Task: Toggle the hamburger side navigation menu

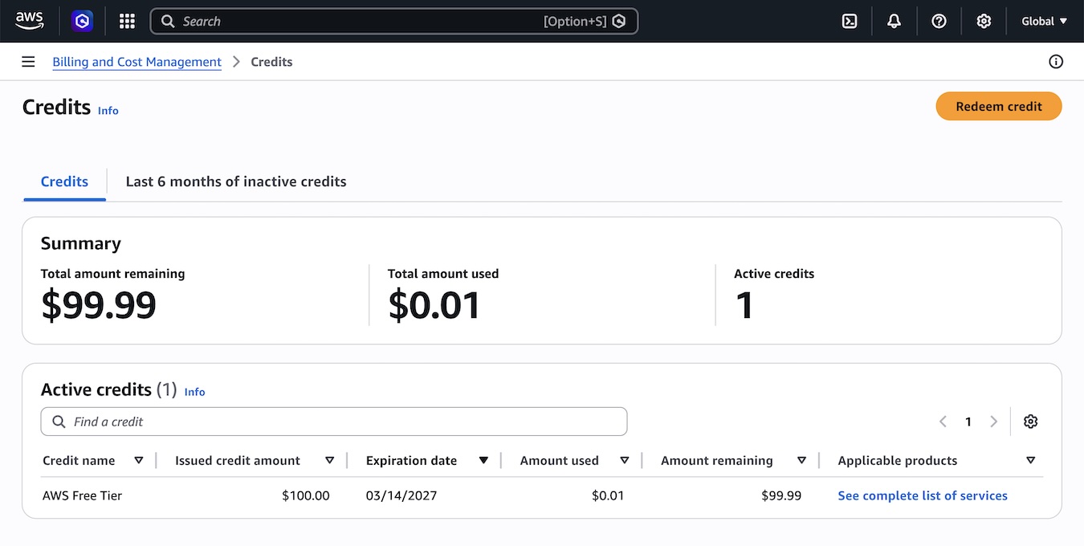Action: (28, 62)
